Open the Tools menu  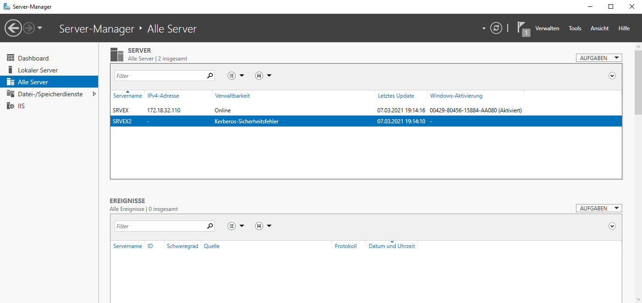pyautogui.click(x=575, y=28)
